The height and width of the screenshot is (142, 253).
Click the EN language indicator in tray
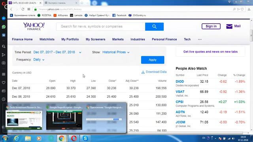tap(204, 138)
